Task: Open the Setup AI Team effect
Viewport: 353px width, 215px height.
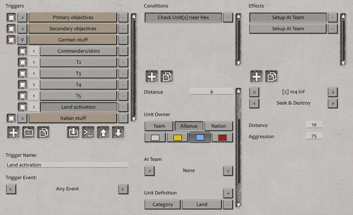Action: [x=288, y=17]
